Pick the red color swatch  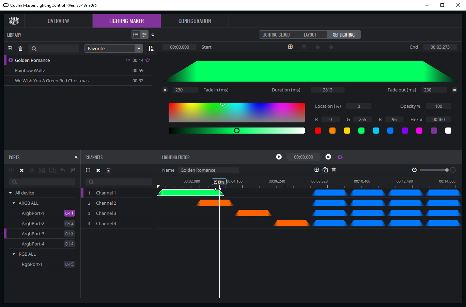coord(318,131)
